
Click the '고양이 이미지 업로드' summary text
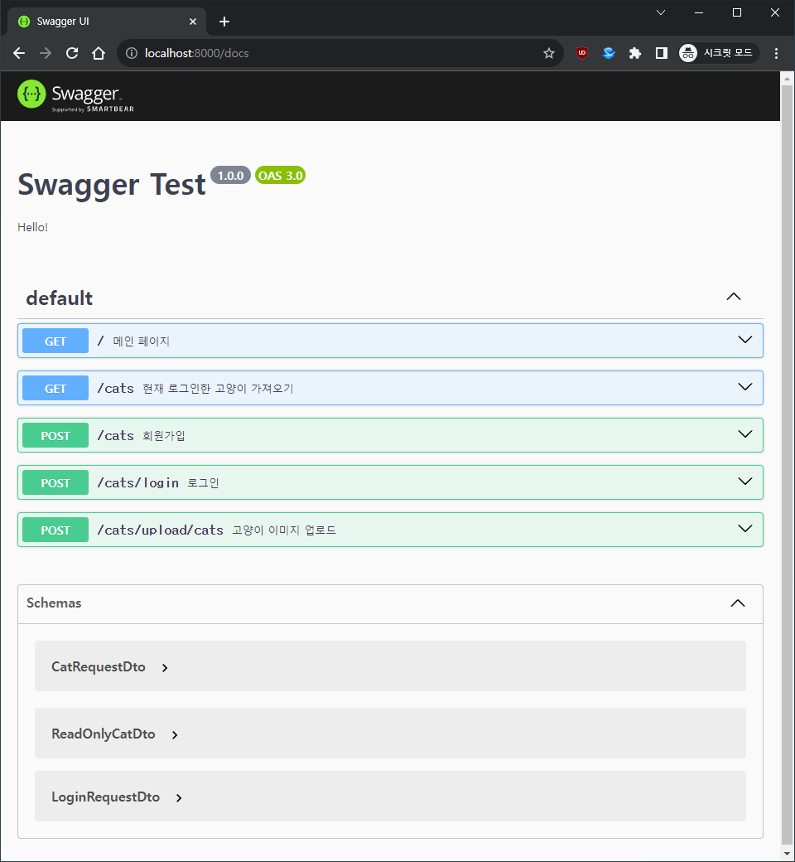point(284,530)
